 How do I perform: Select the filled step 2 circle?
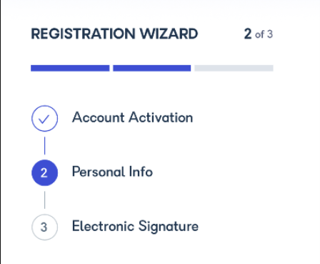pos(44,172)
